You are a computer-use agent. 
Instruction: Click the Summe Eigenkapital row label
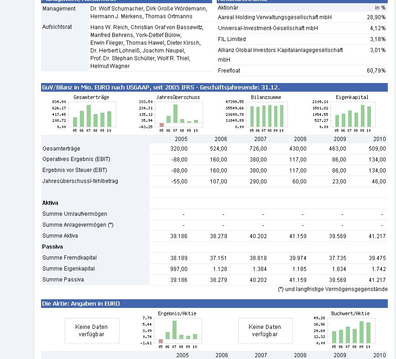68,268
